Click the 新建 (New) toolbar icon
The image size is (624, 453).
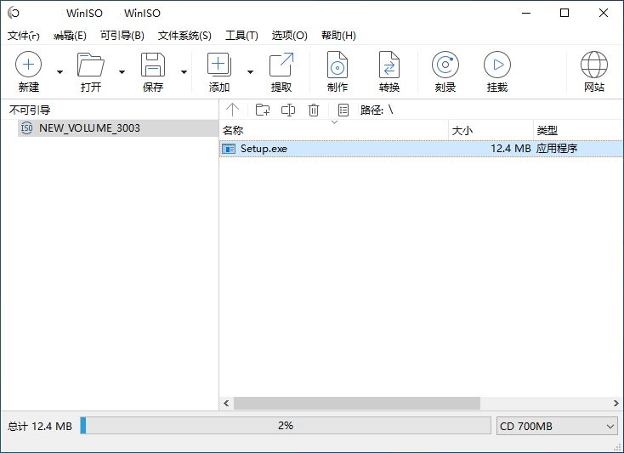28,65
